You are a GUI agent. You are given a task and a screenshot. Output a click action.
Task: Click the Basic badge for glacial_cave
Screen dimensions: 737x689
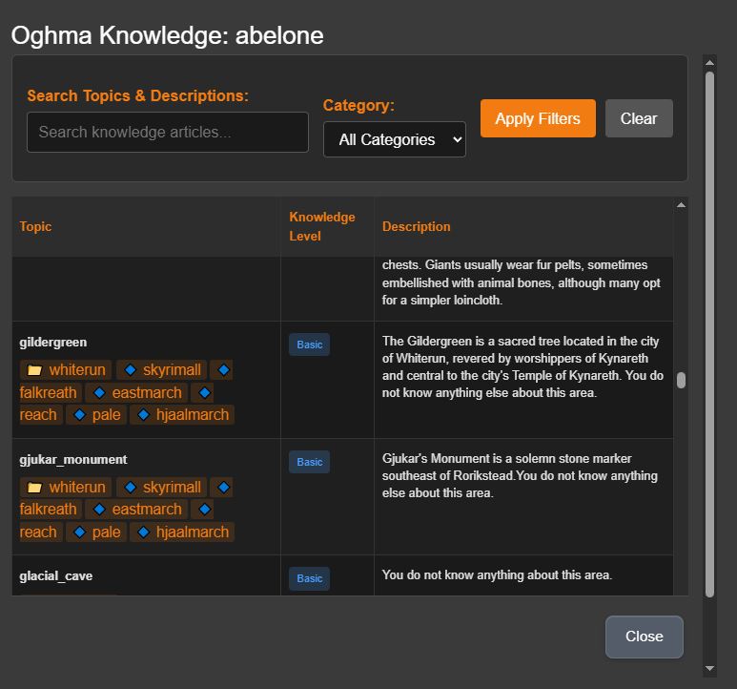309,578
